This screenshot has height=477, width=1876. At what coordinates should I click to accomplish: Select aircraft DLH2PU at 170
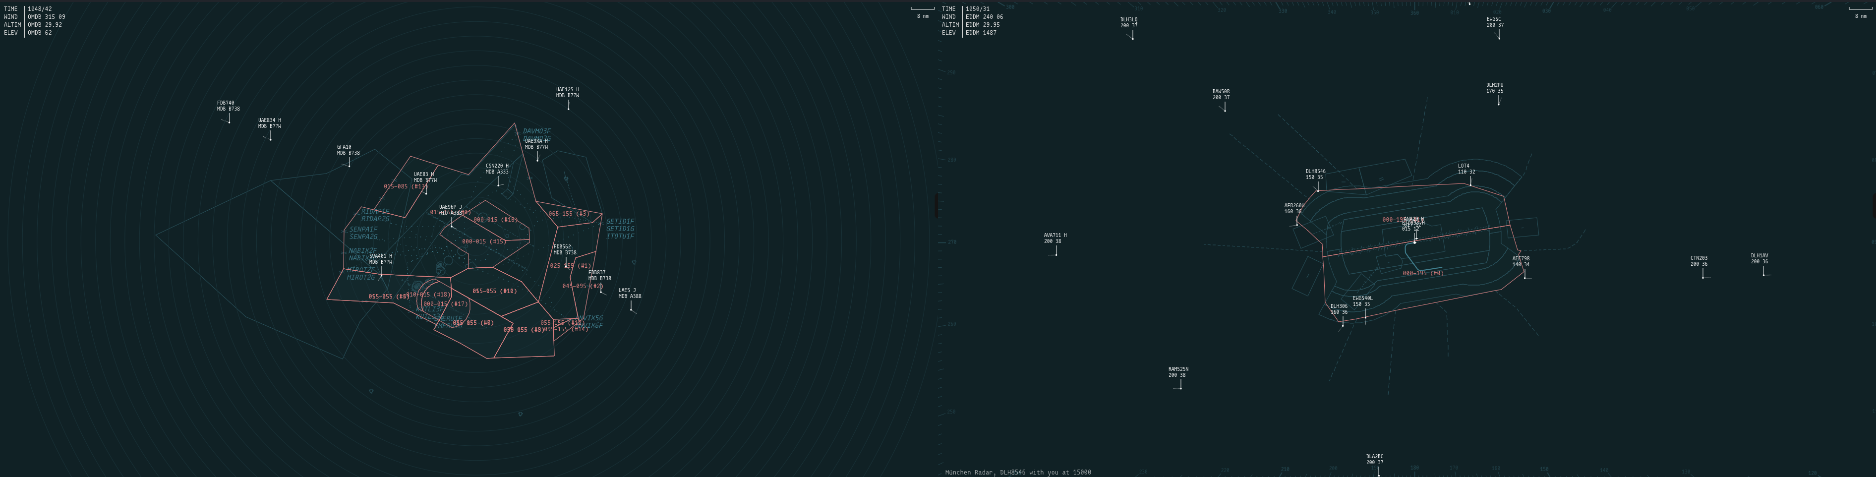pos(1494,88)
